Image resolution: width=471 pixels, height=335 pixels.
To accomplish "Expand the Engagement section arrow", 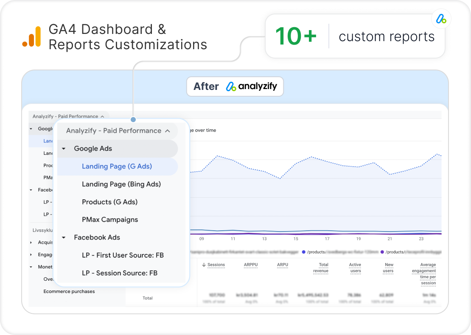I will point(31,255).
